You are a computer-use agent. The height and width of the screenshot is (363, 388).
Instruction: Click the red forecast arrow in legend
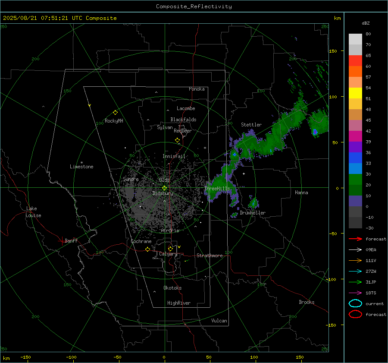355,239
